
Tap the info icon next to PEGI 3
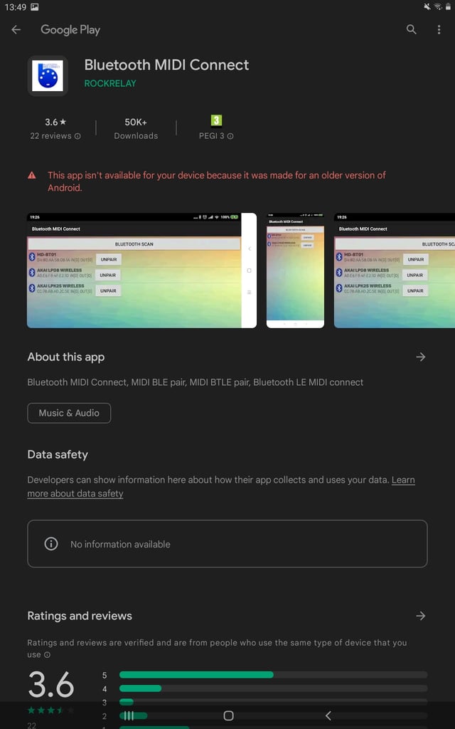(x=230, y=136)
